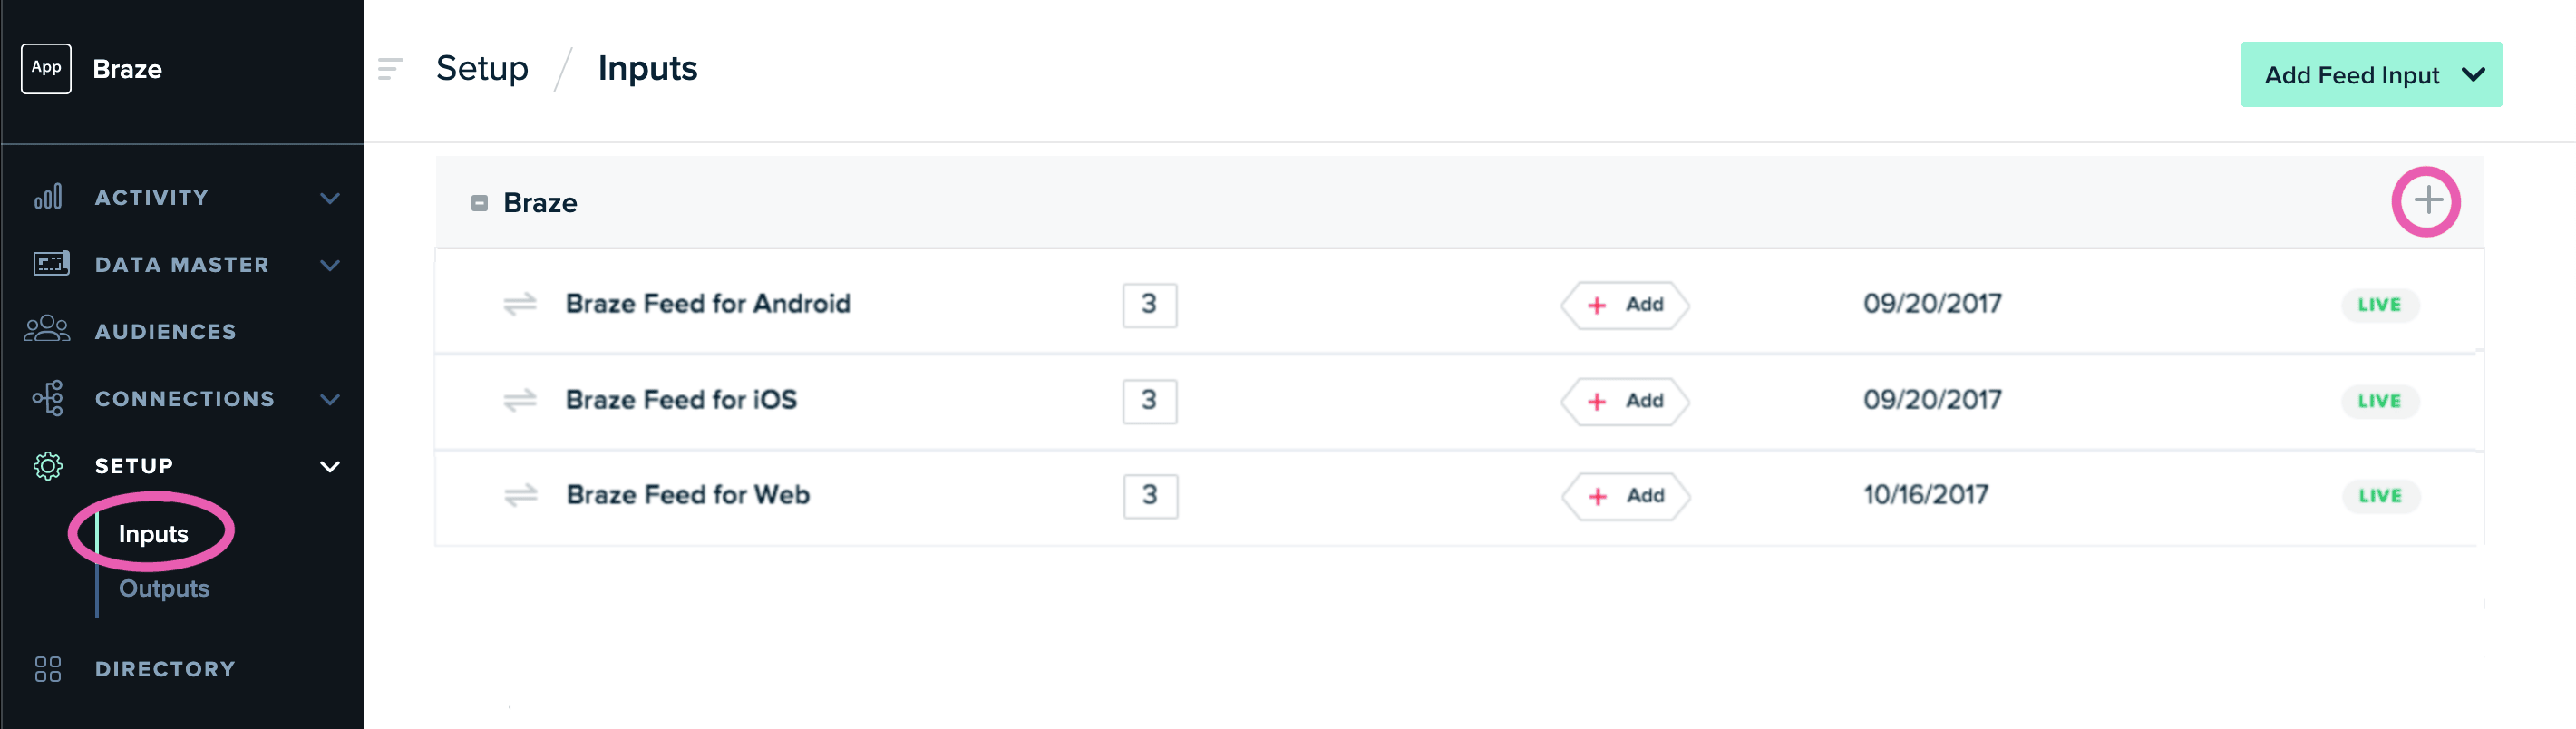Open the Outputs submenu item
The width and height of the screenshot is (2576, 729).
tap(164, 588)
